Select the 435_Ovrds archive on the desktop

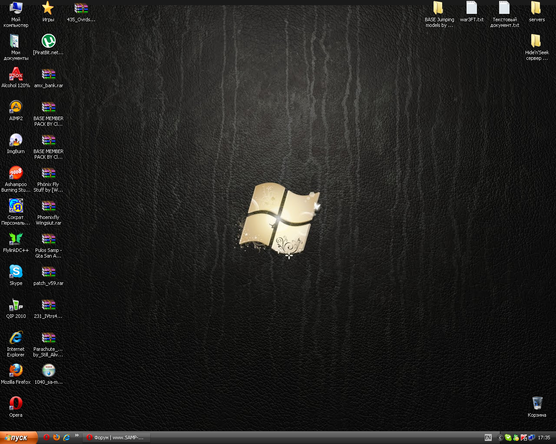[81, 12]
